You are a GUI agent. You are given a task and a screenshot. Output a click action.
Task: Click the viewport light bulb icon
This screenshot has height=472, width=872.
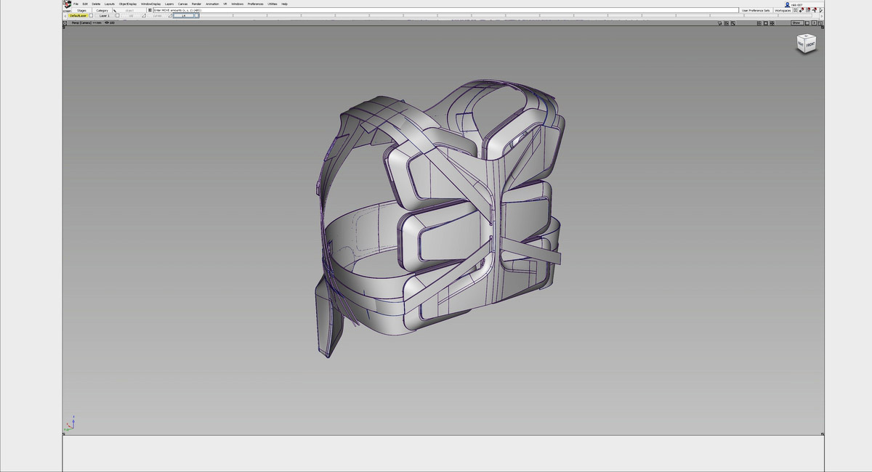(x=719, y=23)
